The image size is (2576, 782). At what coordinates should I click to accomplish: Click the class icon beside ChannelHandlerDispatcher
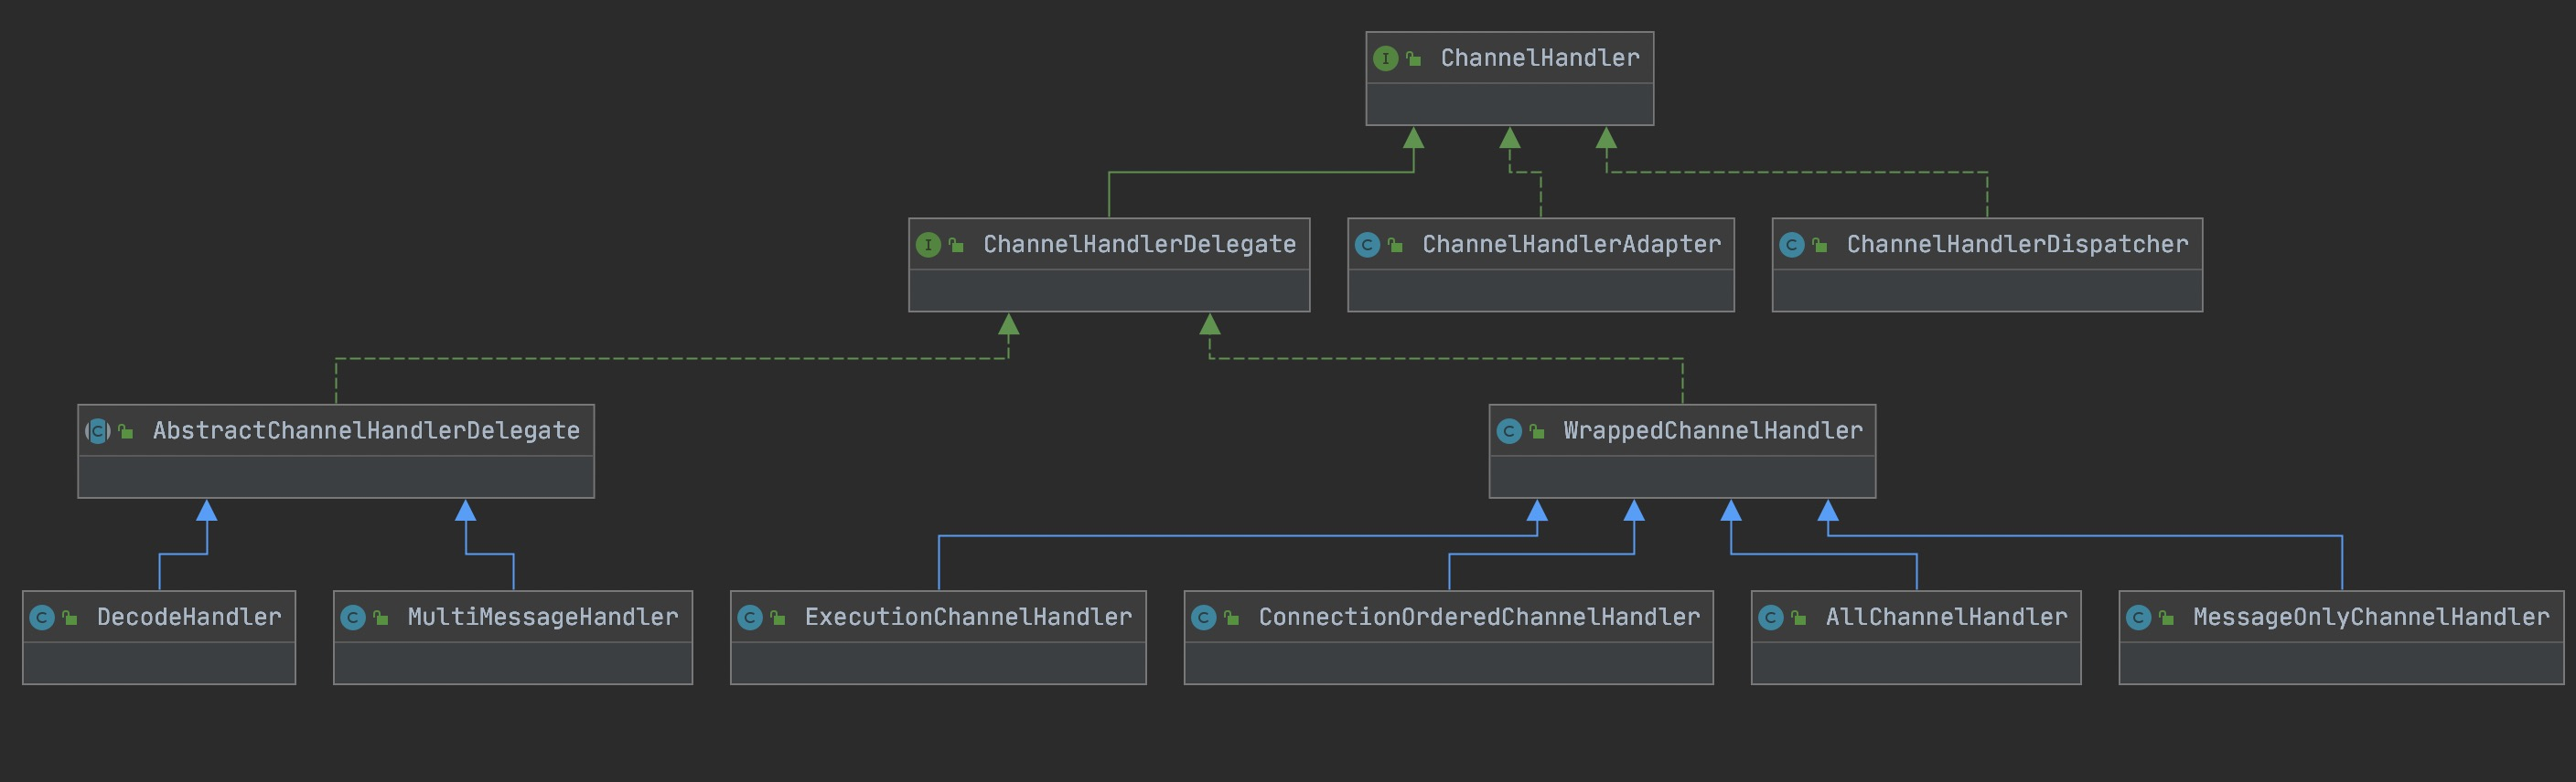1791,245
